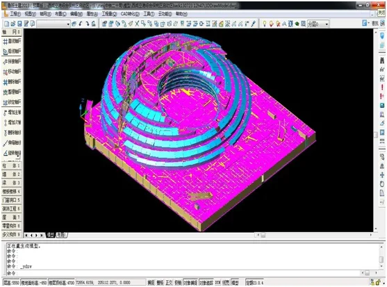Click the 装饰工程 6 category button

point(11,208)
